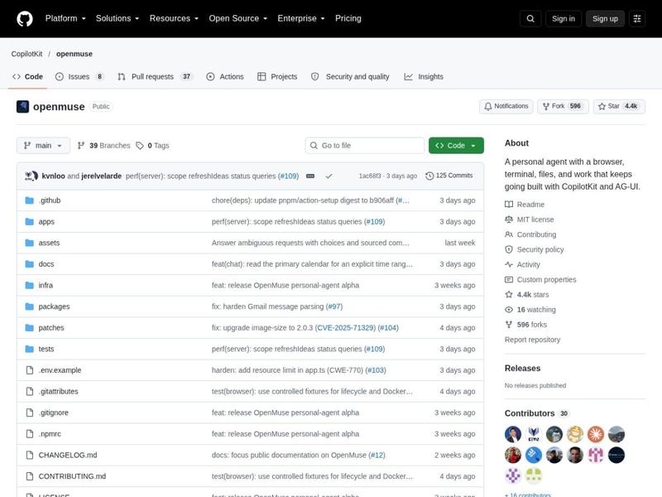The width and height of the screenshot is (662, 497).
Task: Open the Activity link
Action: coord(523,264)
